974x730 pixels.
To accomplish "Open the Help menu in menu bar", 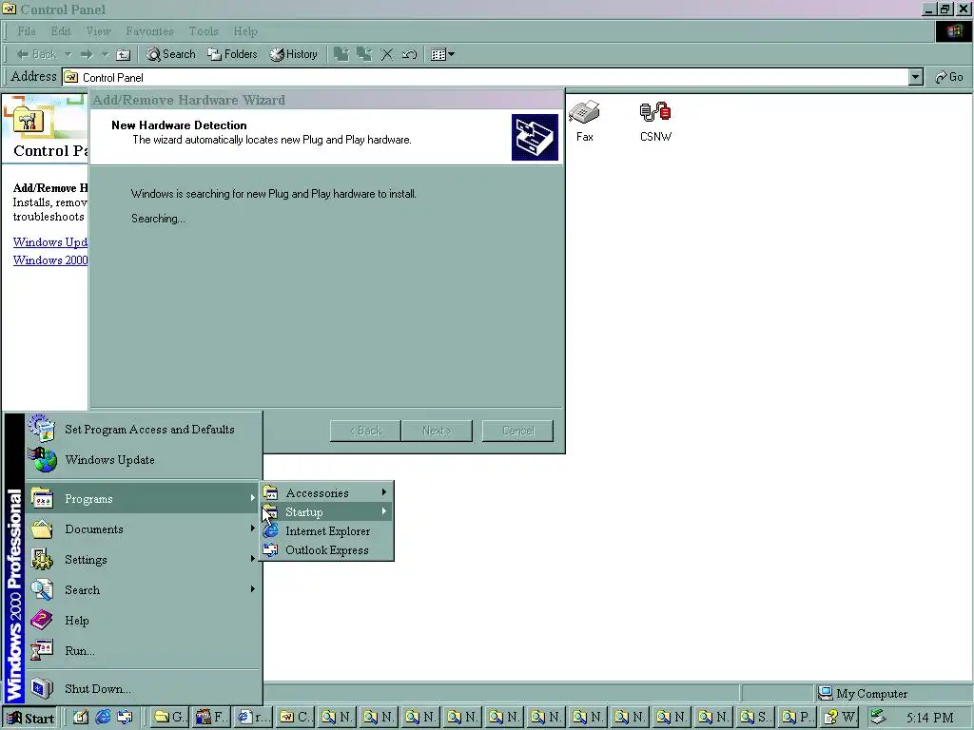I will click(x=245, y=31).
